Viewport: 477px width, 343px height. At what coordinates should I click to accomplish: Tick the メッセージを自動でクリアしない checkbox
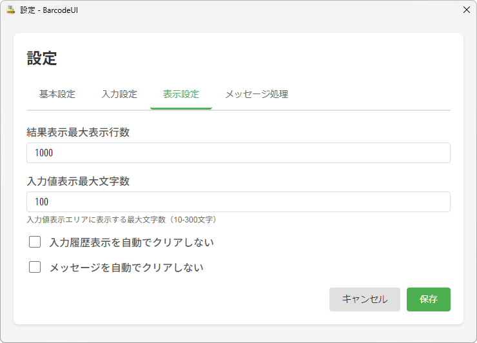(35, 267)
